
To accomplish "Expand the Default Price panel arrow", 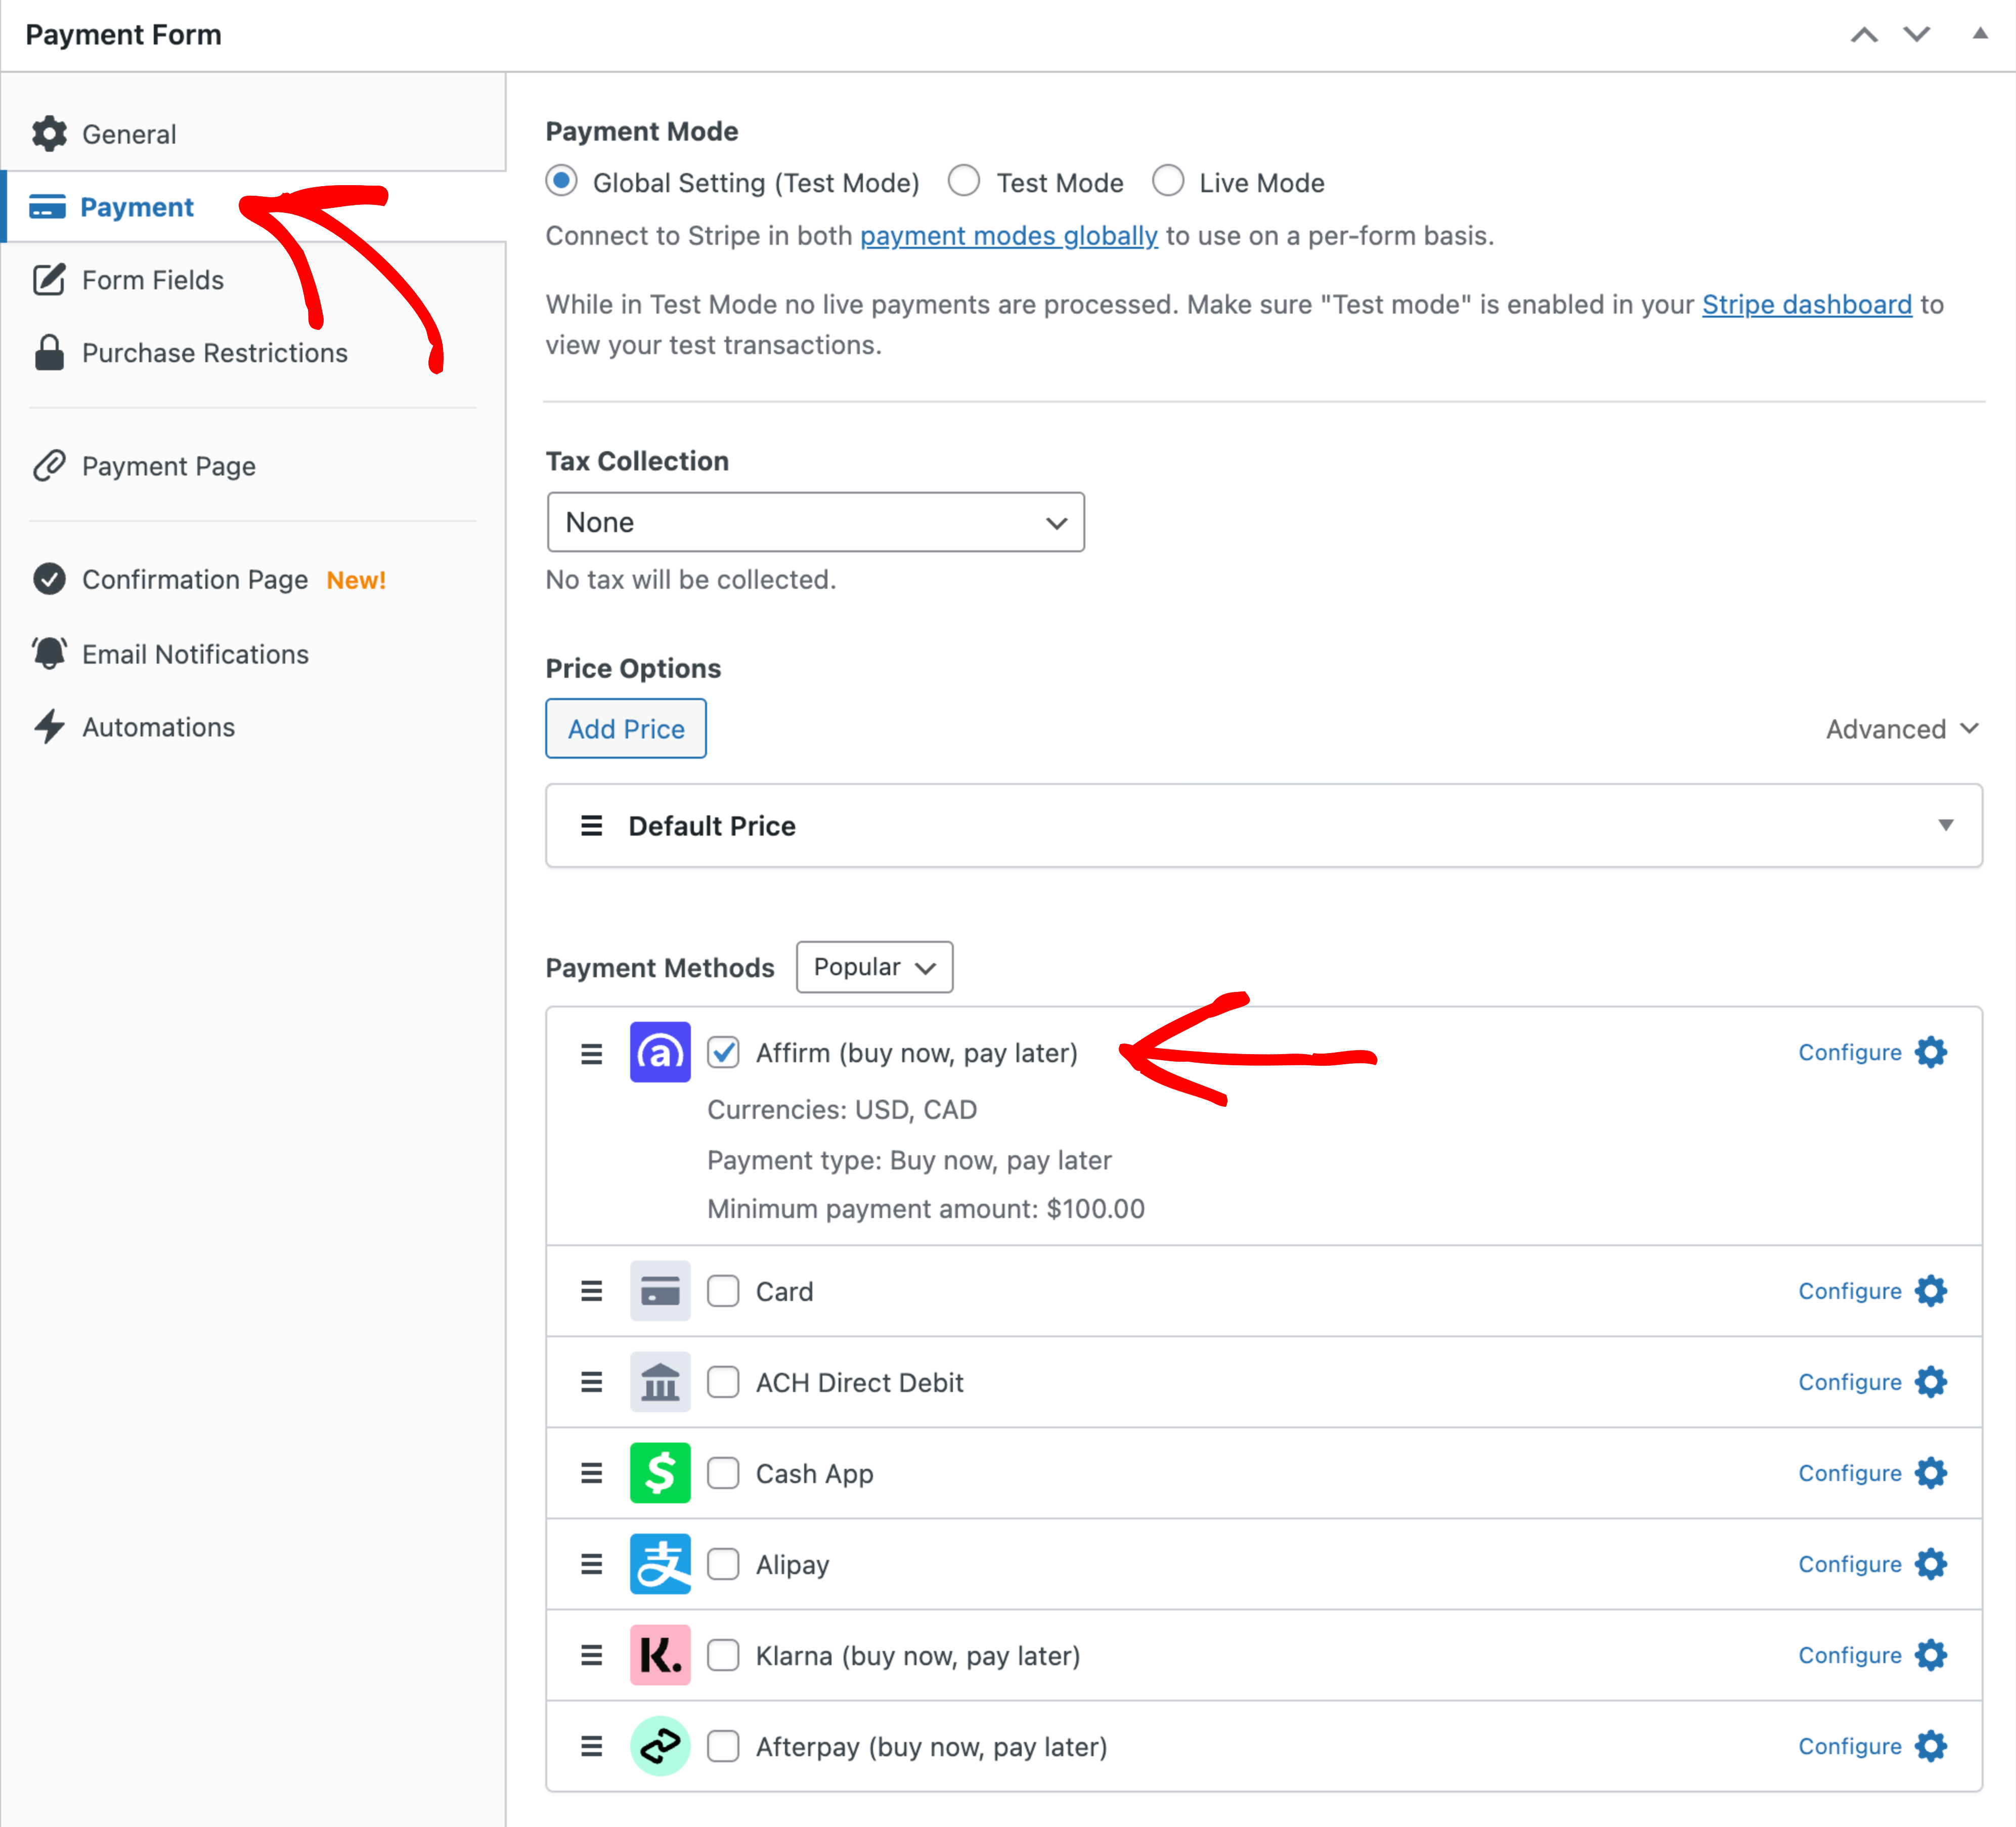I will click(1945, 826).
